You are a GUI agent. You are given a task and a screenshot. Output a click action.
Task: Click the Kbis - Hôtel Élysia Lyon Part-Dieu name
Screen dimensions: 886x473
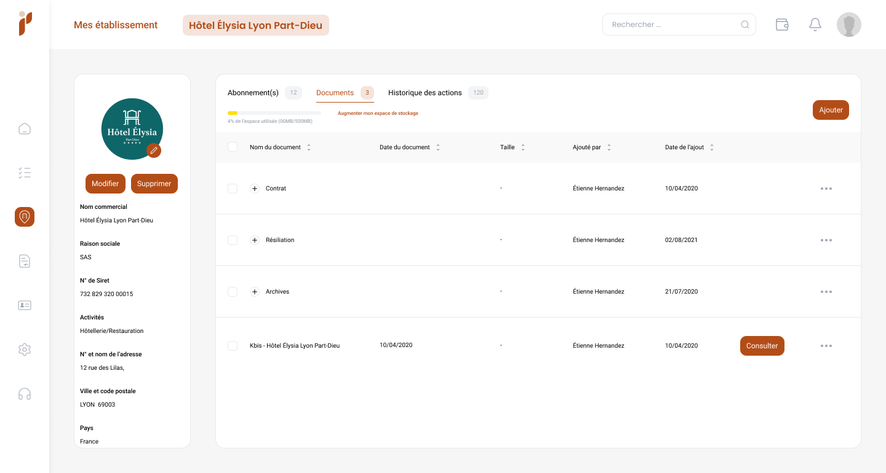click(x=295, y=346)
